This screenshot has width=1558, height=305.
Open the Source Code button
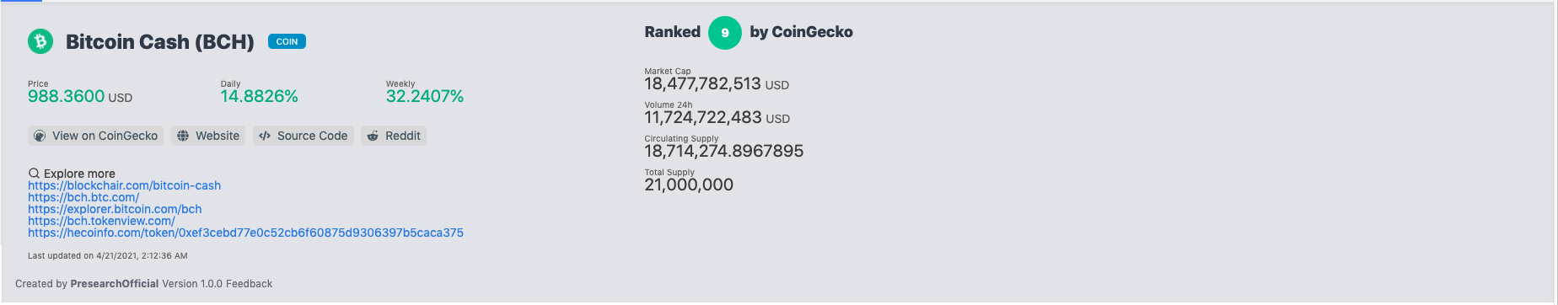pyautogui.click(x=304, y=136)
